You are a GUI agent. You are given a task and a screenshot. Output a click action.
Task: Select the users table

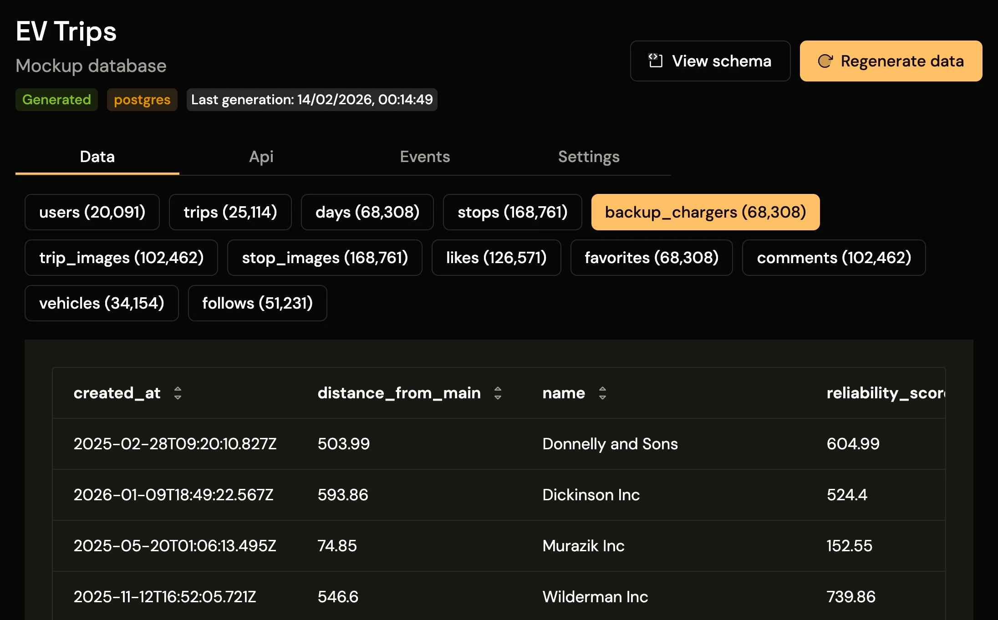92,212
